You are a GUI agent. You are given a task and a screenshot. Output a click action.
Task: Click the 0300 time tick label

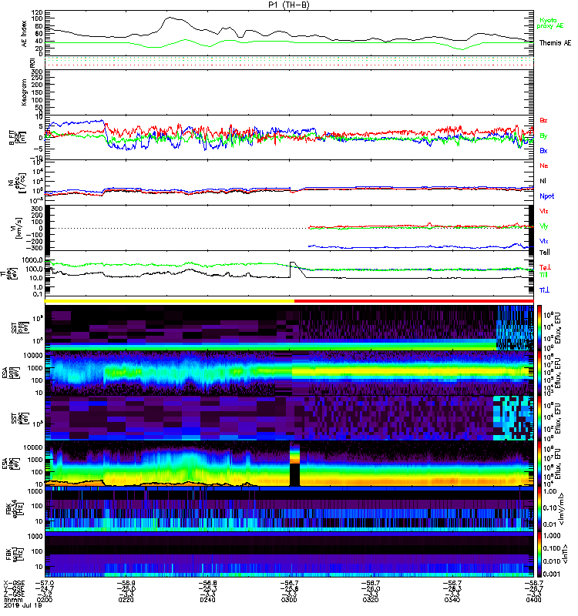(x=289, y=600)
